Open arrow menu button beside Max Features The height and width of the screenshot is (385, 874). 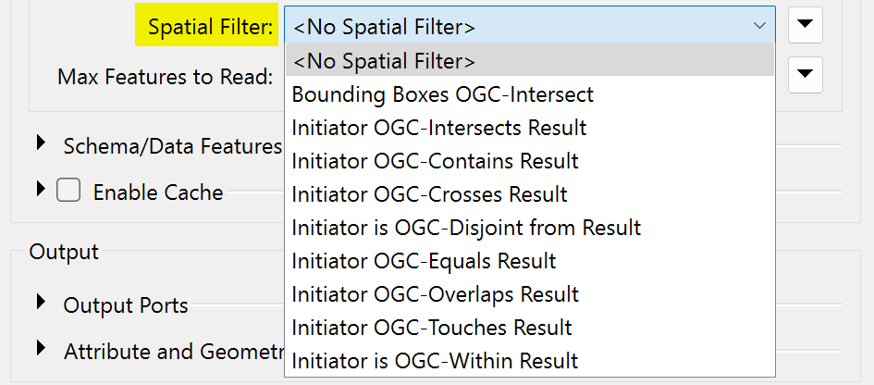click(806, 74)
